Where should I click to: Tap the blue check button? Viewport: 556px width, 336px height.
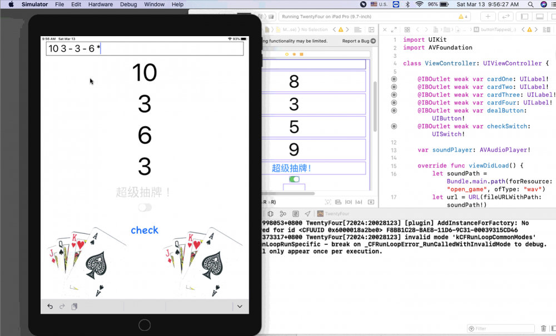point(145,230)
